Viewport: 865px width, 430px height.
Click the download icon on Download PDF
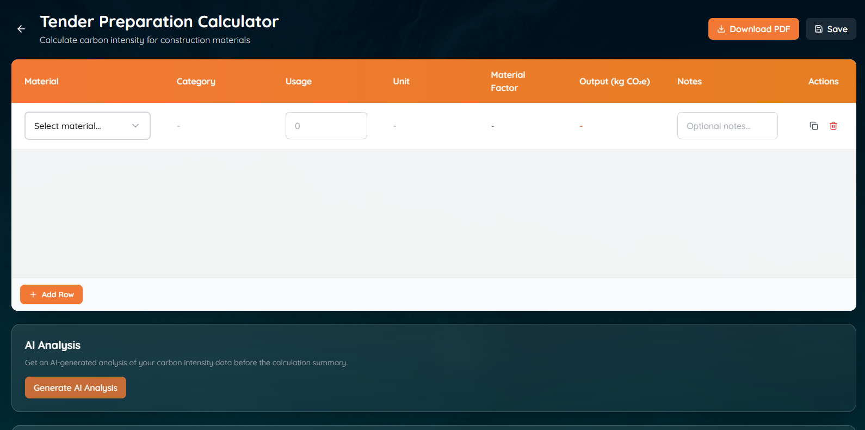(x=721, y=29)
